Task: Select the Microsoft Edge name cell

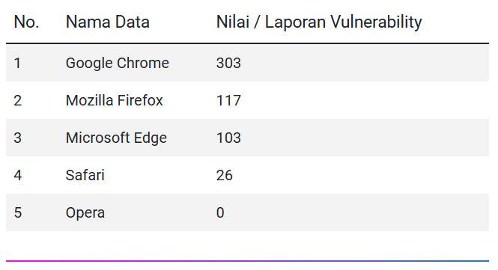Action: [x=116, y=138]
